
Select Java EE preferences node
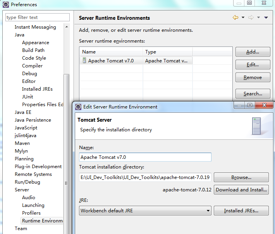(x=23, y=112)
